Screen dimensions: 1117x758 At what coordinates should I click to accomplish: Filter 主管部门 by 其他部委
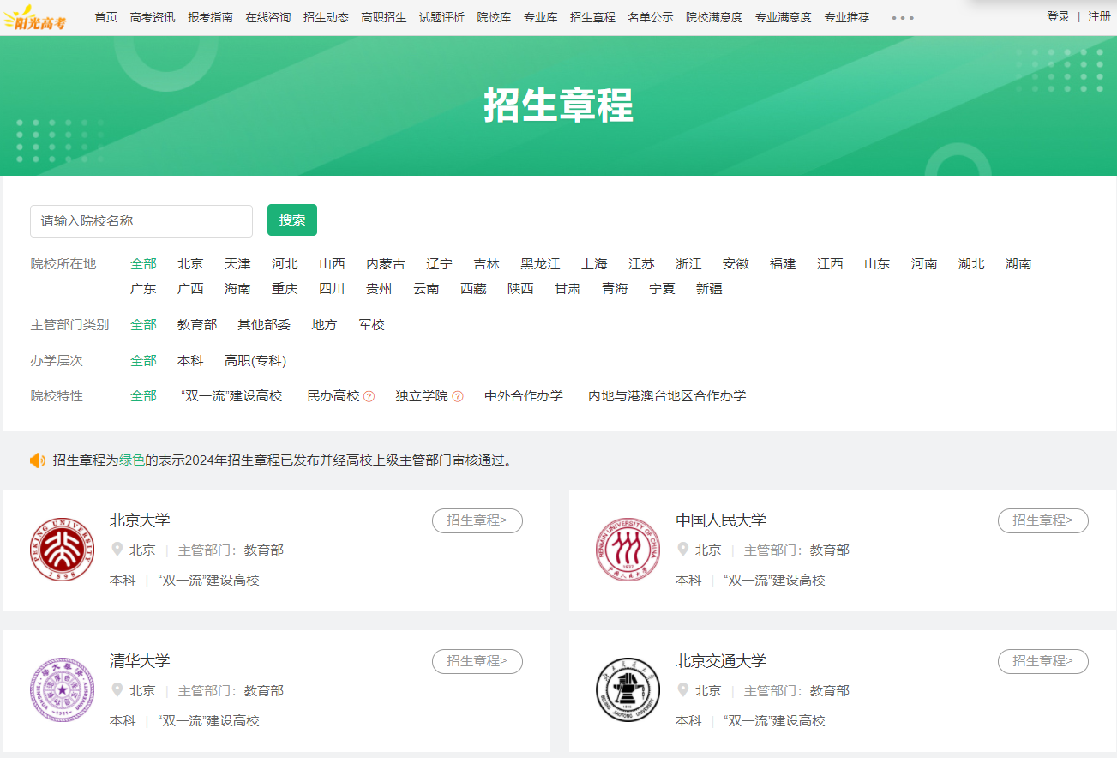click(264, 325)
